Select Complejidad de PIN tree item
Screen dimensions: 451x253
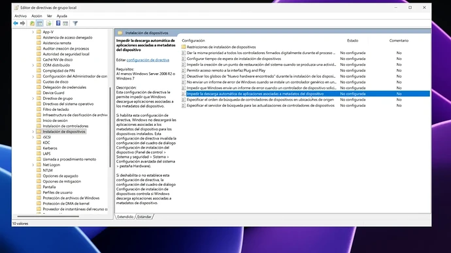pos(59,70)
